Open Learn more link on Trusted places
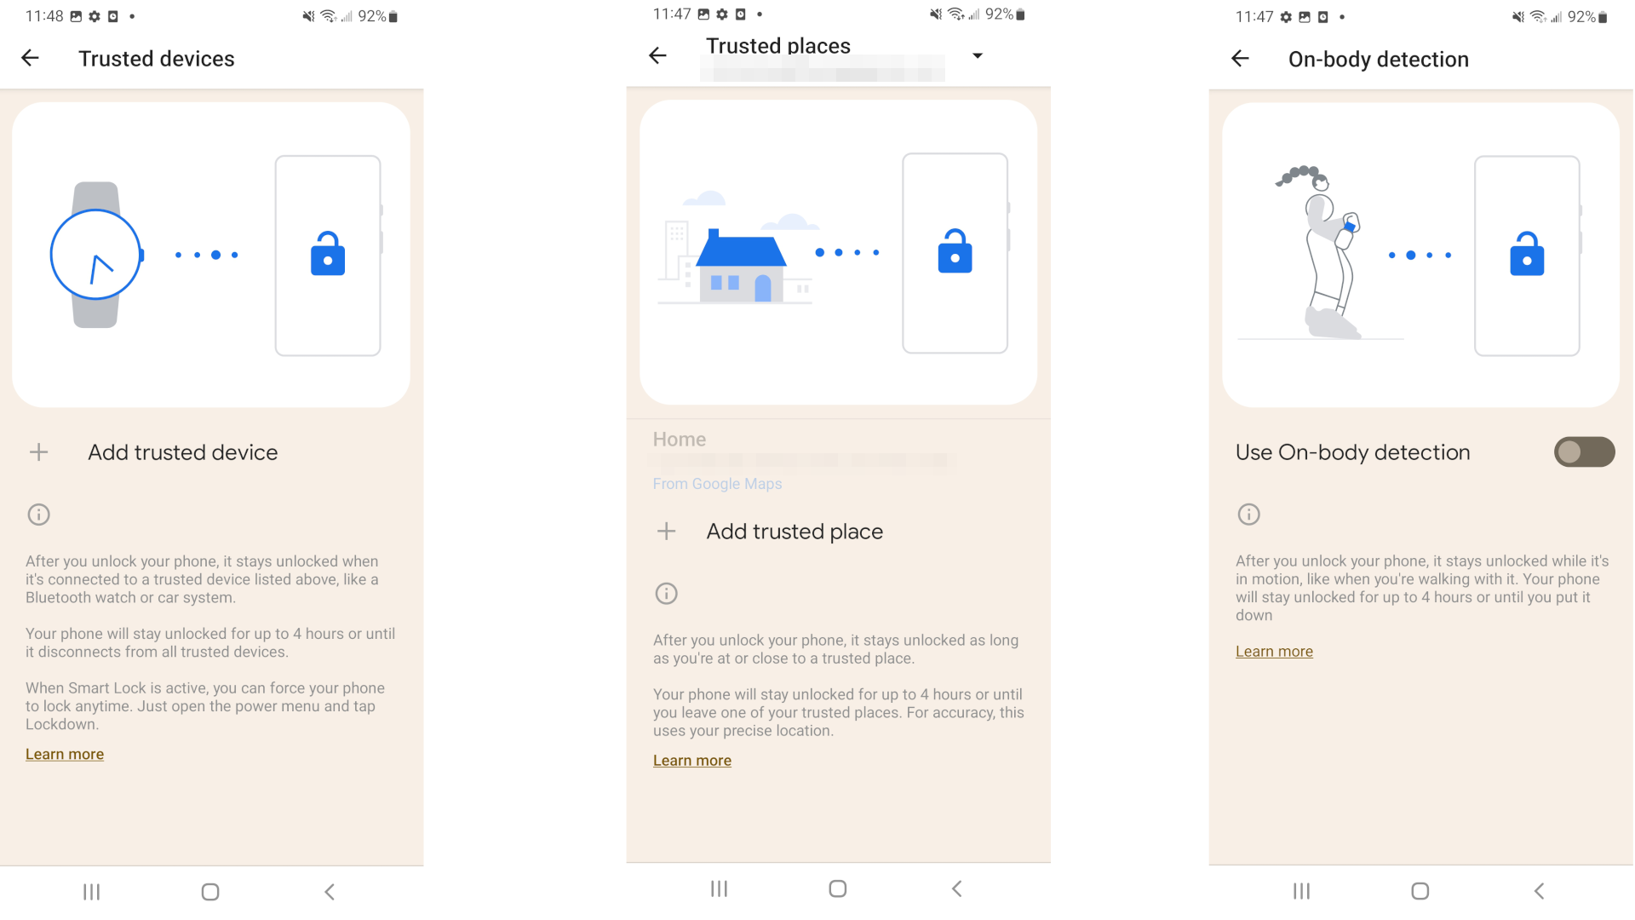Viewport: 1635px width, 920px height. [x=692, y=761]
